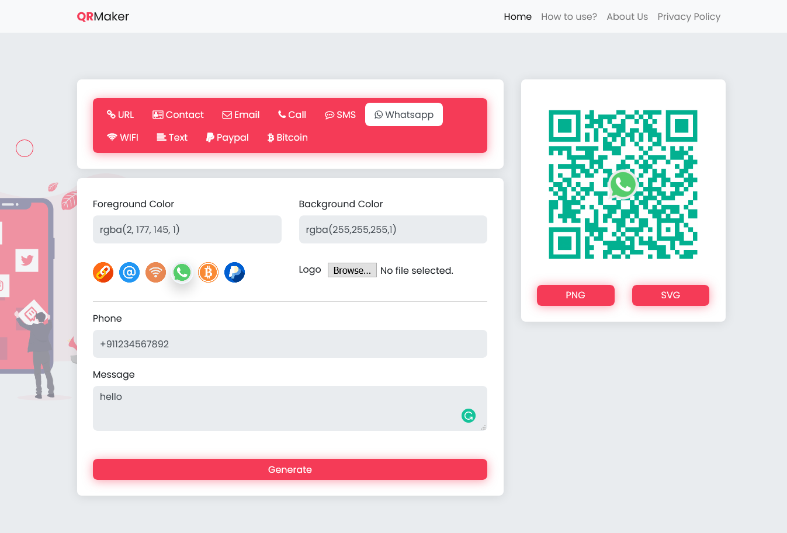787x533 pixels.
Task: Browse for a logo file
Action: point(352,270)
